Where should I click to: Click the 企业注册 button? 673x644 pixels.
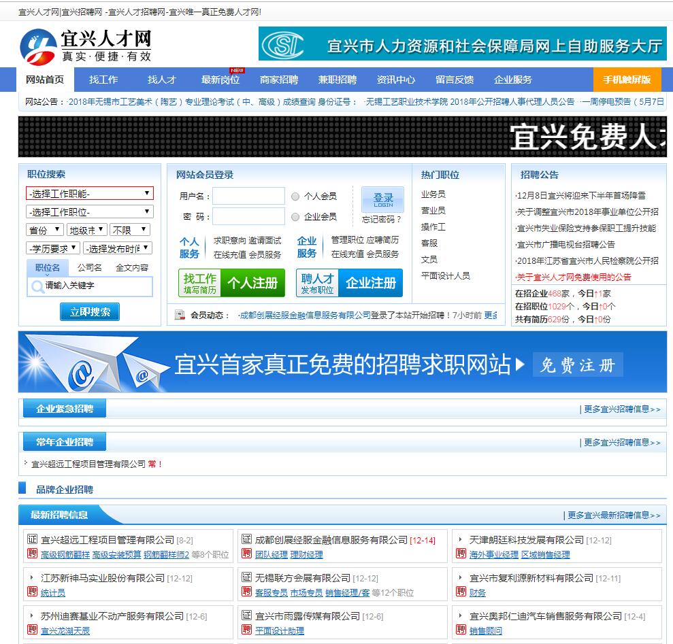coord(349,283)
